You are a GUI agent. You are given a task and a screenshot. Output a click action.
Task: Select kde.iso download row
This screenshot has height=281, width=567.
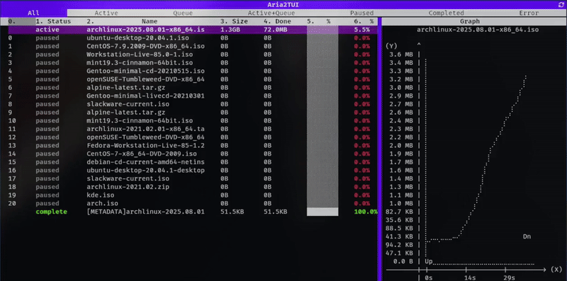pos(192,195)
